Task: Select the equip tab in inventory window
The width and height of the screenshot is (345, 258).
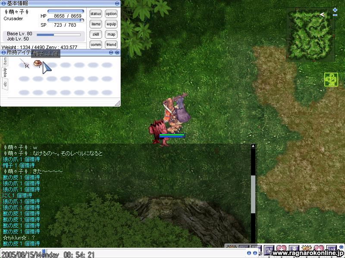Action: point(5,72)
